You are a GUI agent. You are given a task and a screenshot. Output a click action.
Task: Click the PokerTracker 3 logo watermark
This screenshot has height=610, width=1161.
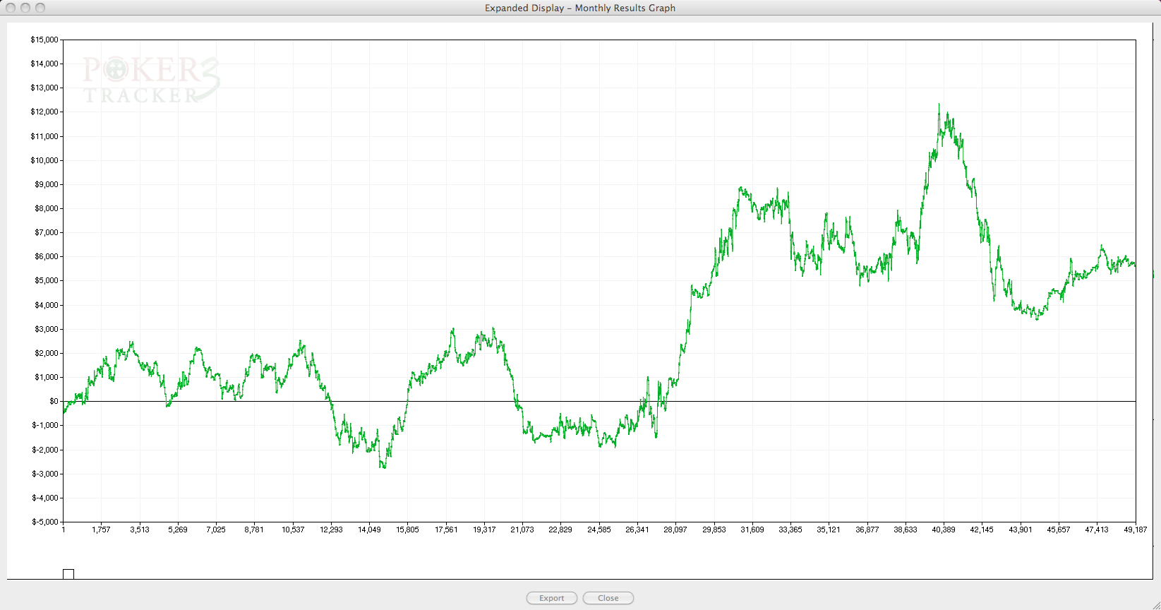point(151,80)
